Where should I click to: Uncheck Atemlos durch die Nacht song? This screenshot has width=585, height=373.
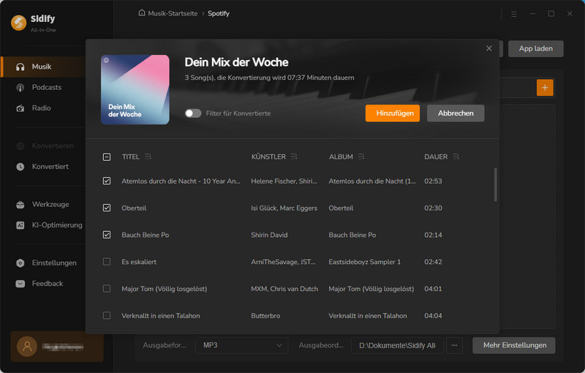[107, 181]
